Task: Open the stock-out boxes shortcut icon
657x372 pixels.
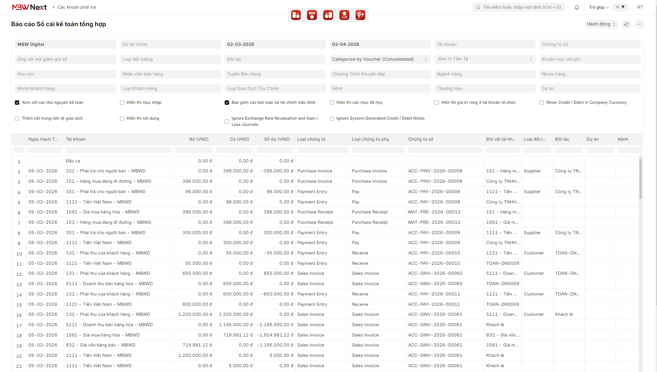Action: coord(328,15)
